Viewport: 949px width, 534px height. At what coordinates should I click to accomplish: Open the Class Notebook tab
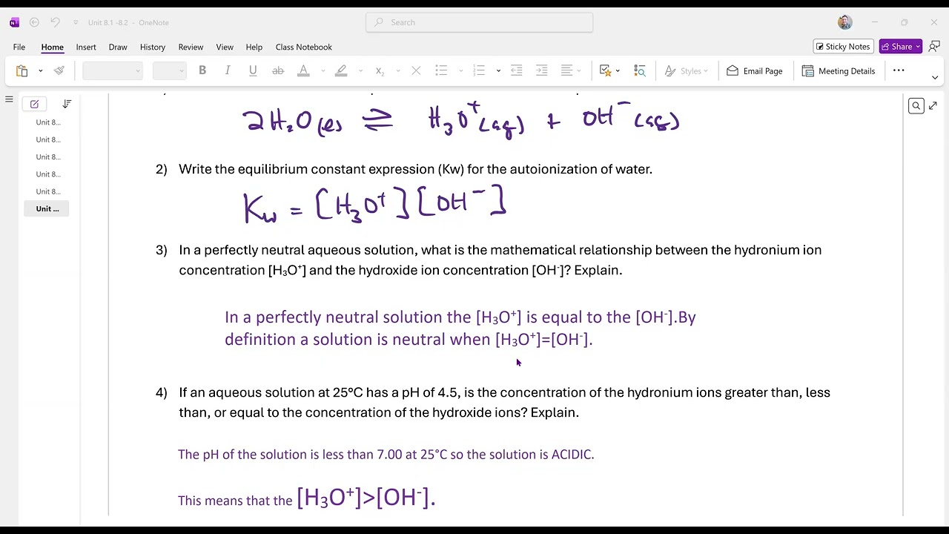point(304,47)
